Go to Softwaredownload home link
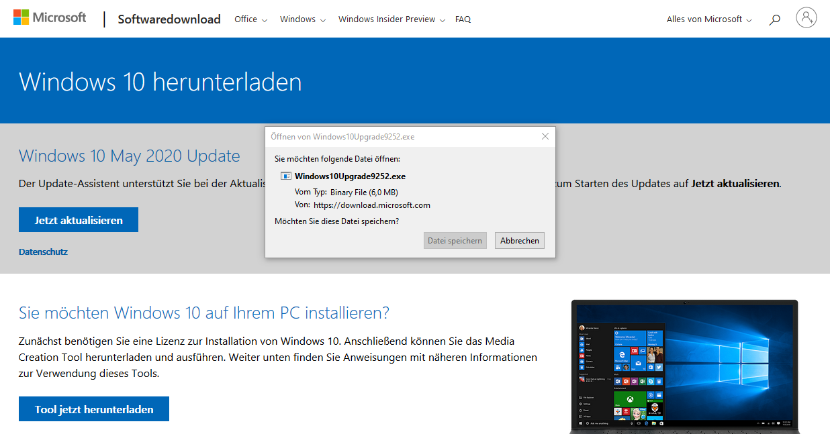 click(169, 19)
